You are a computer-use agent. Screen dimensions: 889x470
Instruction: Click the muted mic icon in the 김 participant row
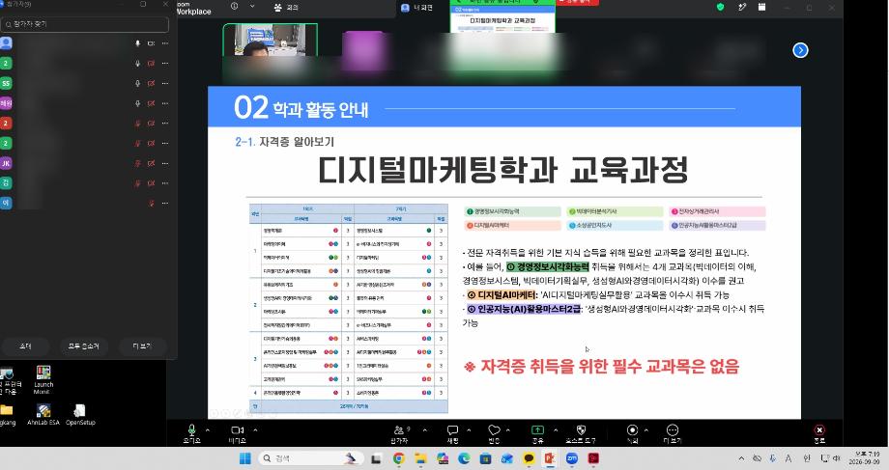[x=137, y=183]
